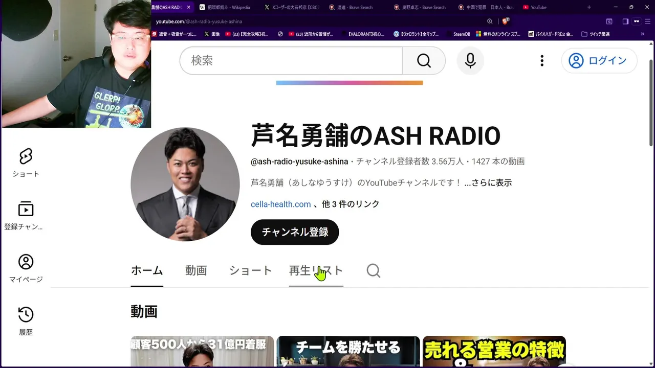Open the Brave hamburger main menu
Viewport: 655px width, 368px height.
click(648, 21)
